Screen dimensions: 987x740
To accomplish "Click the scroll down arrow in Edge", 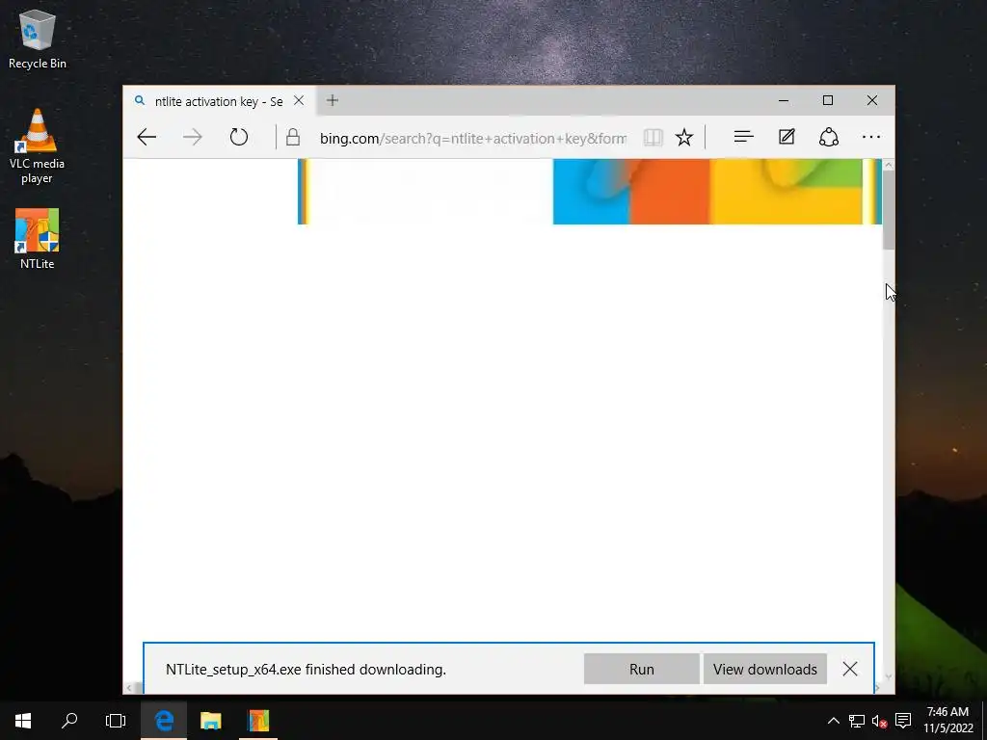I will (888, 677).
